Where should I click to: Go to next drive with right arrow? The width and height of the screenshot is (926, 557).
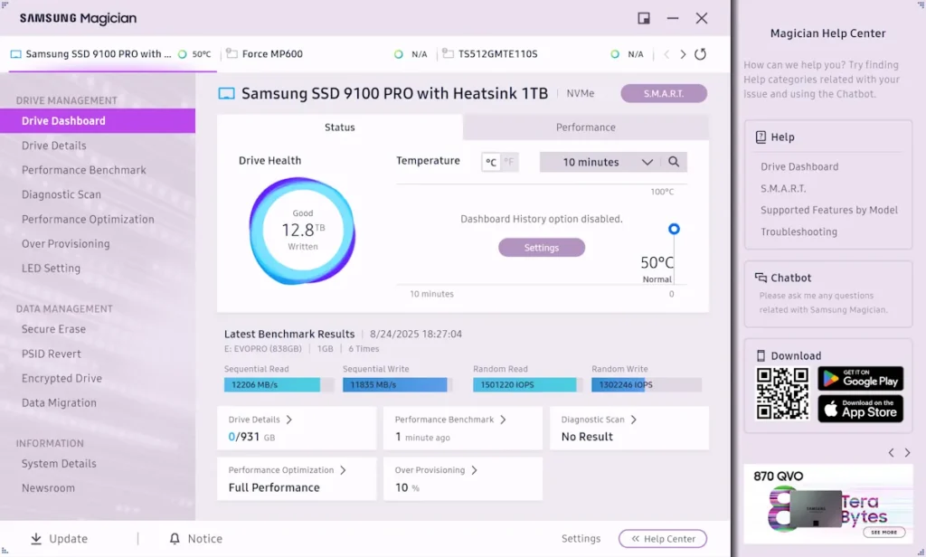683,54
